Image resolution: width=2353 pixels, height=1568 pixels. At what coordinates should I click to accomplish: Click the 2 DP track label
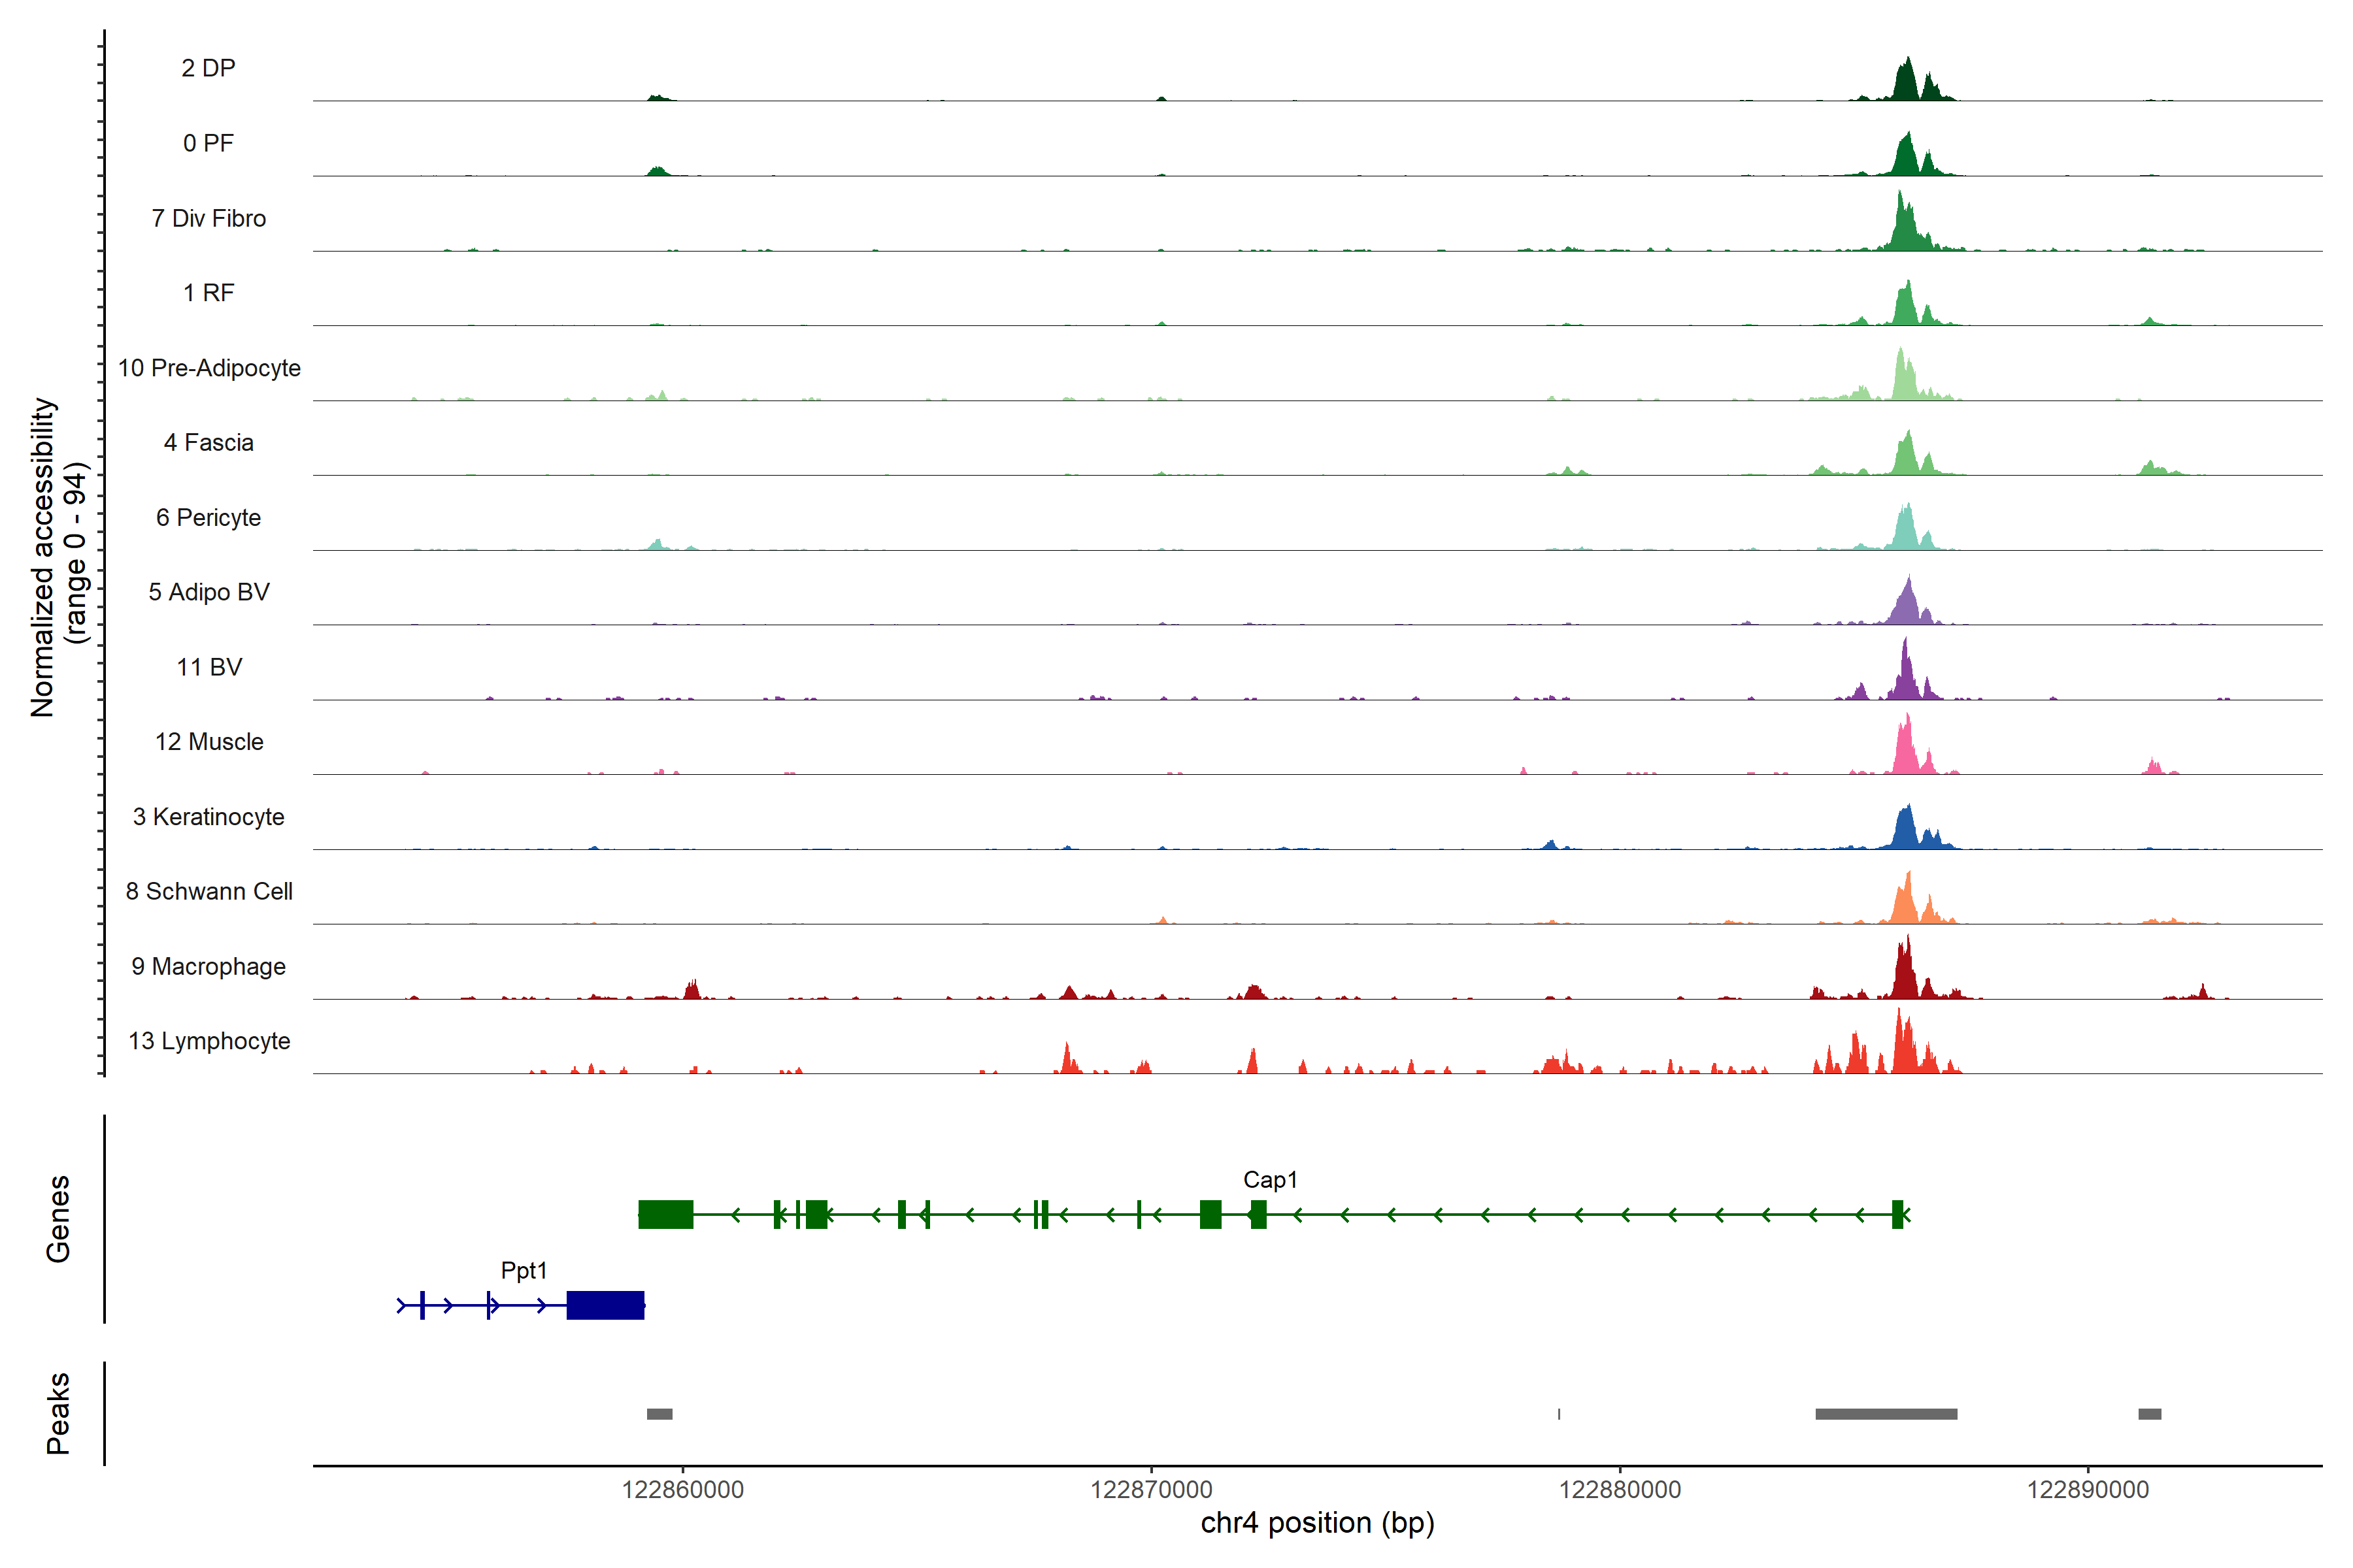click(208, 68)
